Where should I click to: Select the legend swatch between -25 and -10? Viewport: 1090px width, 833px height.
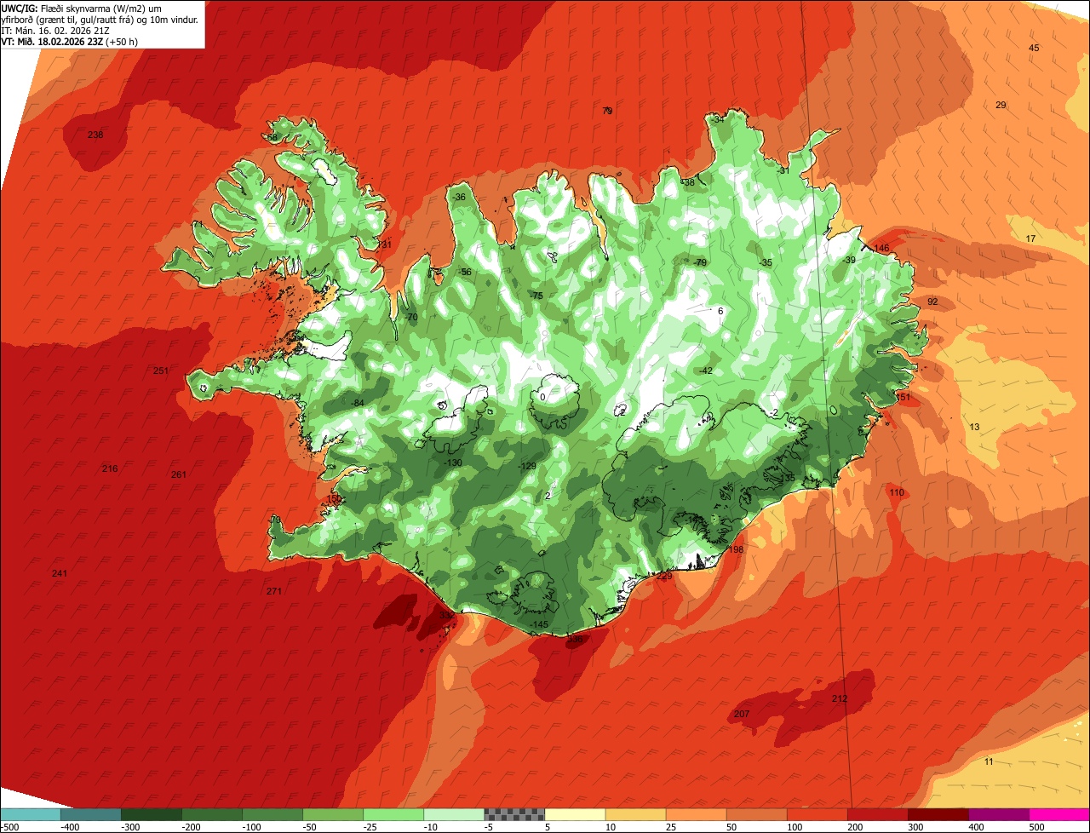[393, 814]
